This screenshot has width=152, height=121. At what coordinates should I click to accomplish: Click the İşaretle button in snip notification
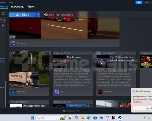click(142, 108)
